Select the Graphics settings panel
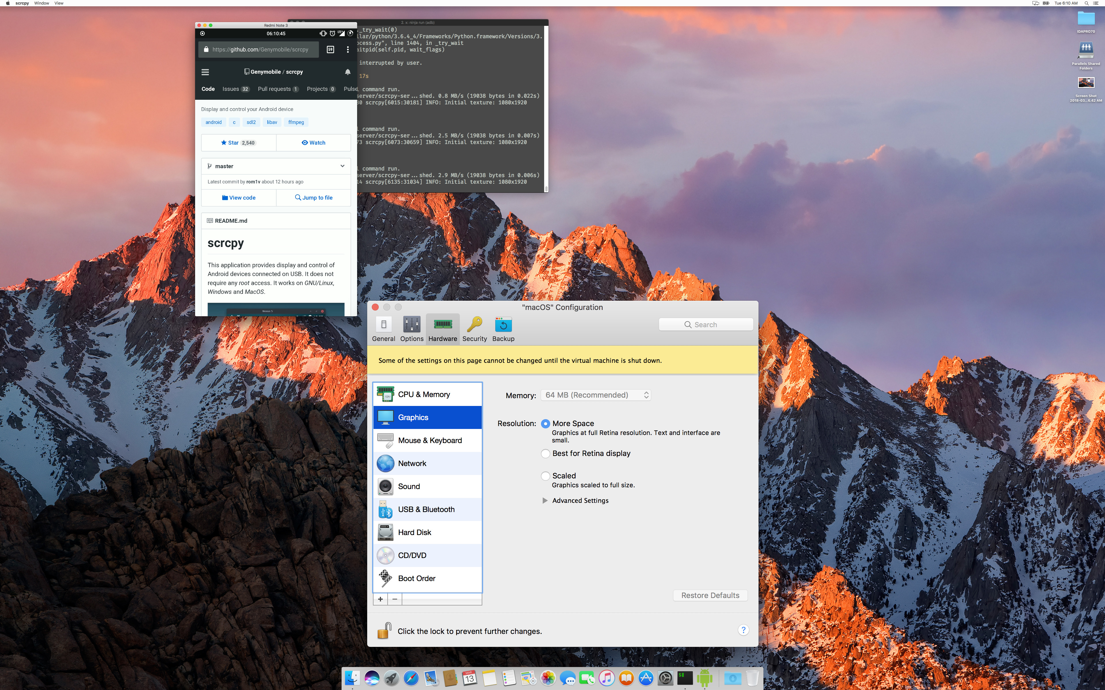The width and height of the screenshot is (1105, 690). [427, 417]
